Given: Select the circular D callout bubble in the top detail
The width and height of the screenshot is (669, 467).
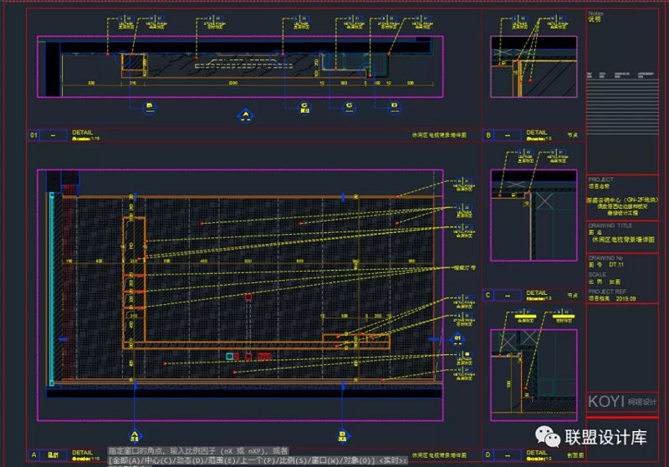Looking at the screenshot, I should click(x=394, y=106).
